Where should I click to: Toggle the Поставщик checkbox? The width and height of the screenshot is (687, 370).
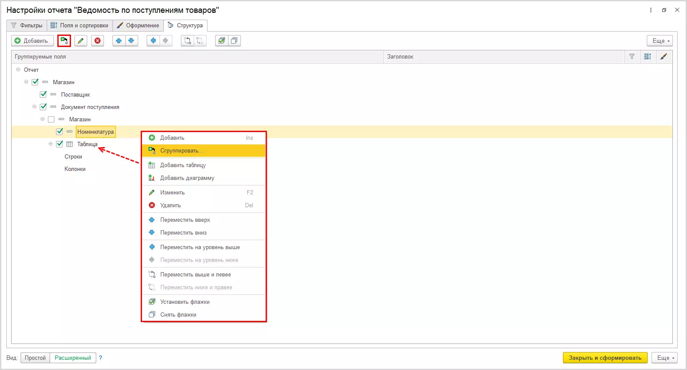click(x=43, y=94)
